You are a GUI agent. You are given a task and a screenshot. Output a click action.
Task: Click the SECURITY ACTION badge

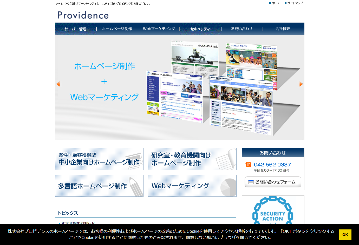[273, 210]
